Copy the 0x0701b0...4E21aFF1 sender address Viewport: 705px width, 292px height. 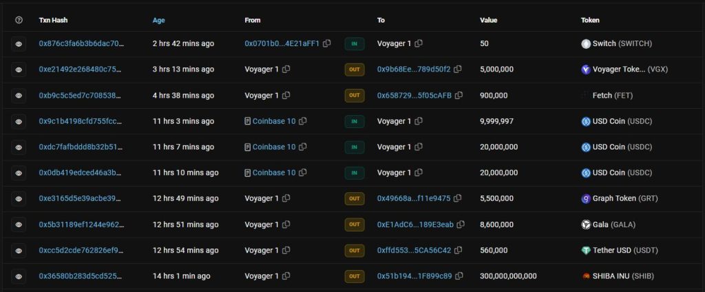tap(327, 43)
